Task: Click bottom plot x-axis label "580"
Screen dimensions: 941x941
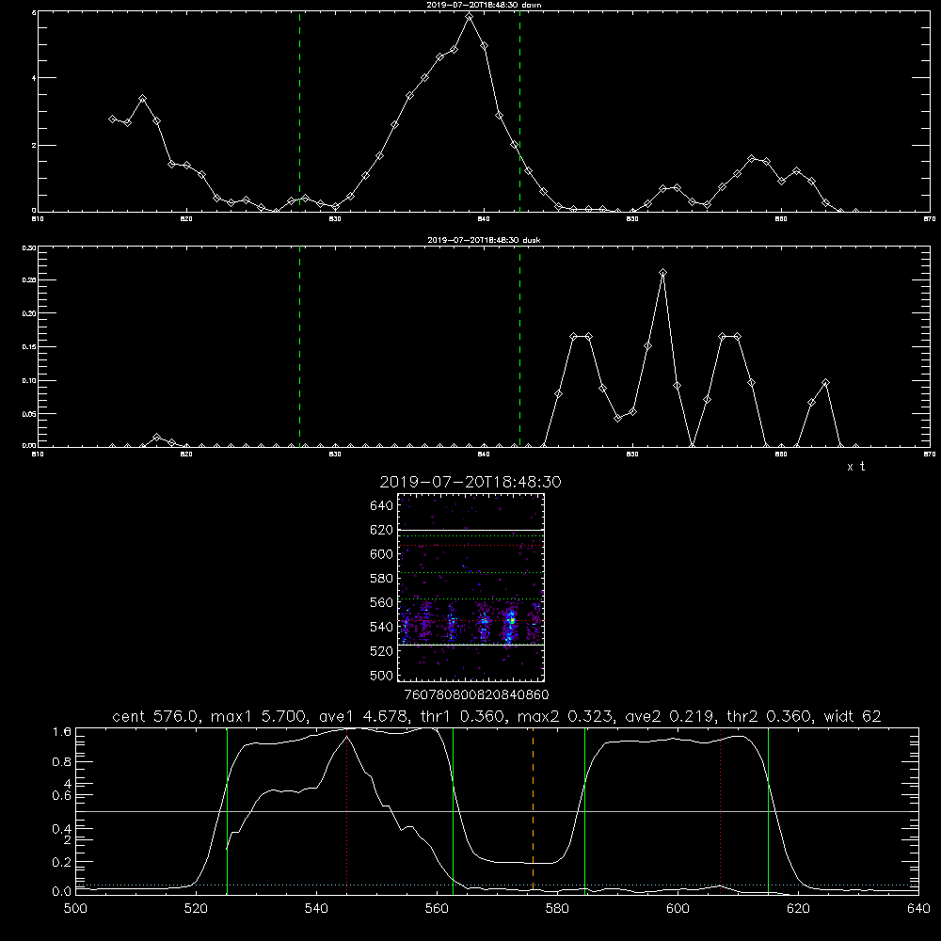Action: click(x=557, y=909)
